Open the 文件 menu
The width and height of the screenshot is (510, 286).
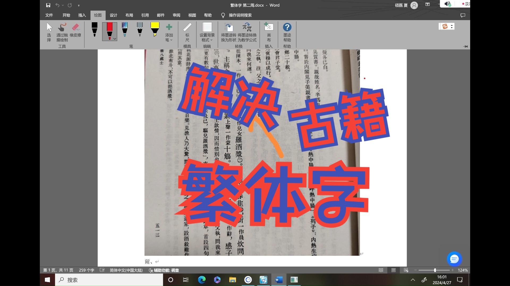pyautogui.click(x=49, y=15)
